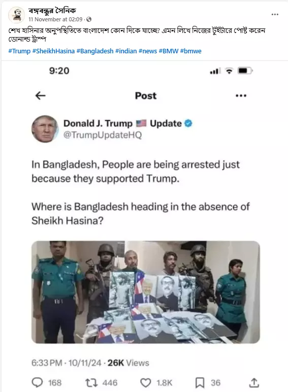Screen dimensions: 288x392
Task: Open the #Trump hashtag link
Action: pos(19,51)
